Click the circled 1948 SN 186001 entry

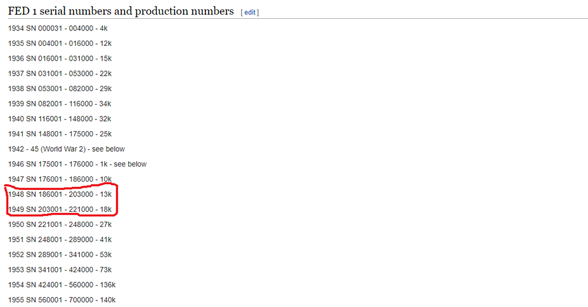click(x=59, y=194)
